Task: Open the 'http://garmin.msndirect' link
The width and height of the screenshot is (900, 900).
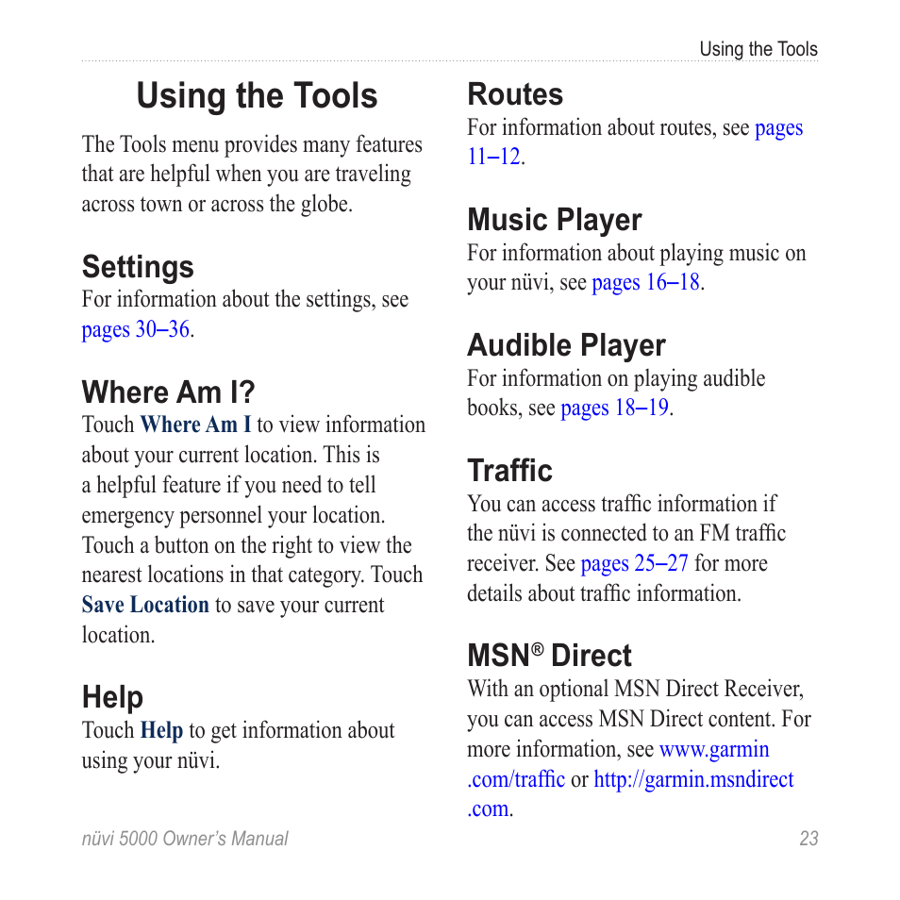Action: pos(693,779)
